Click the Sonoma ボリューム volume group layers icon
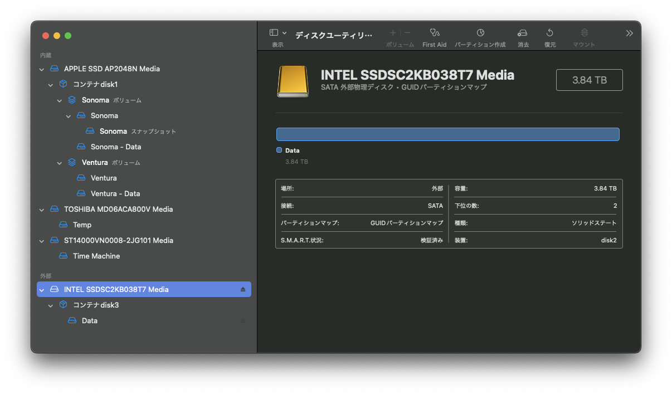The height and width of the screenshot is (394, 672). (x=72, y=100)
